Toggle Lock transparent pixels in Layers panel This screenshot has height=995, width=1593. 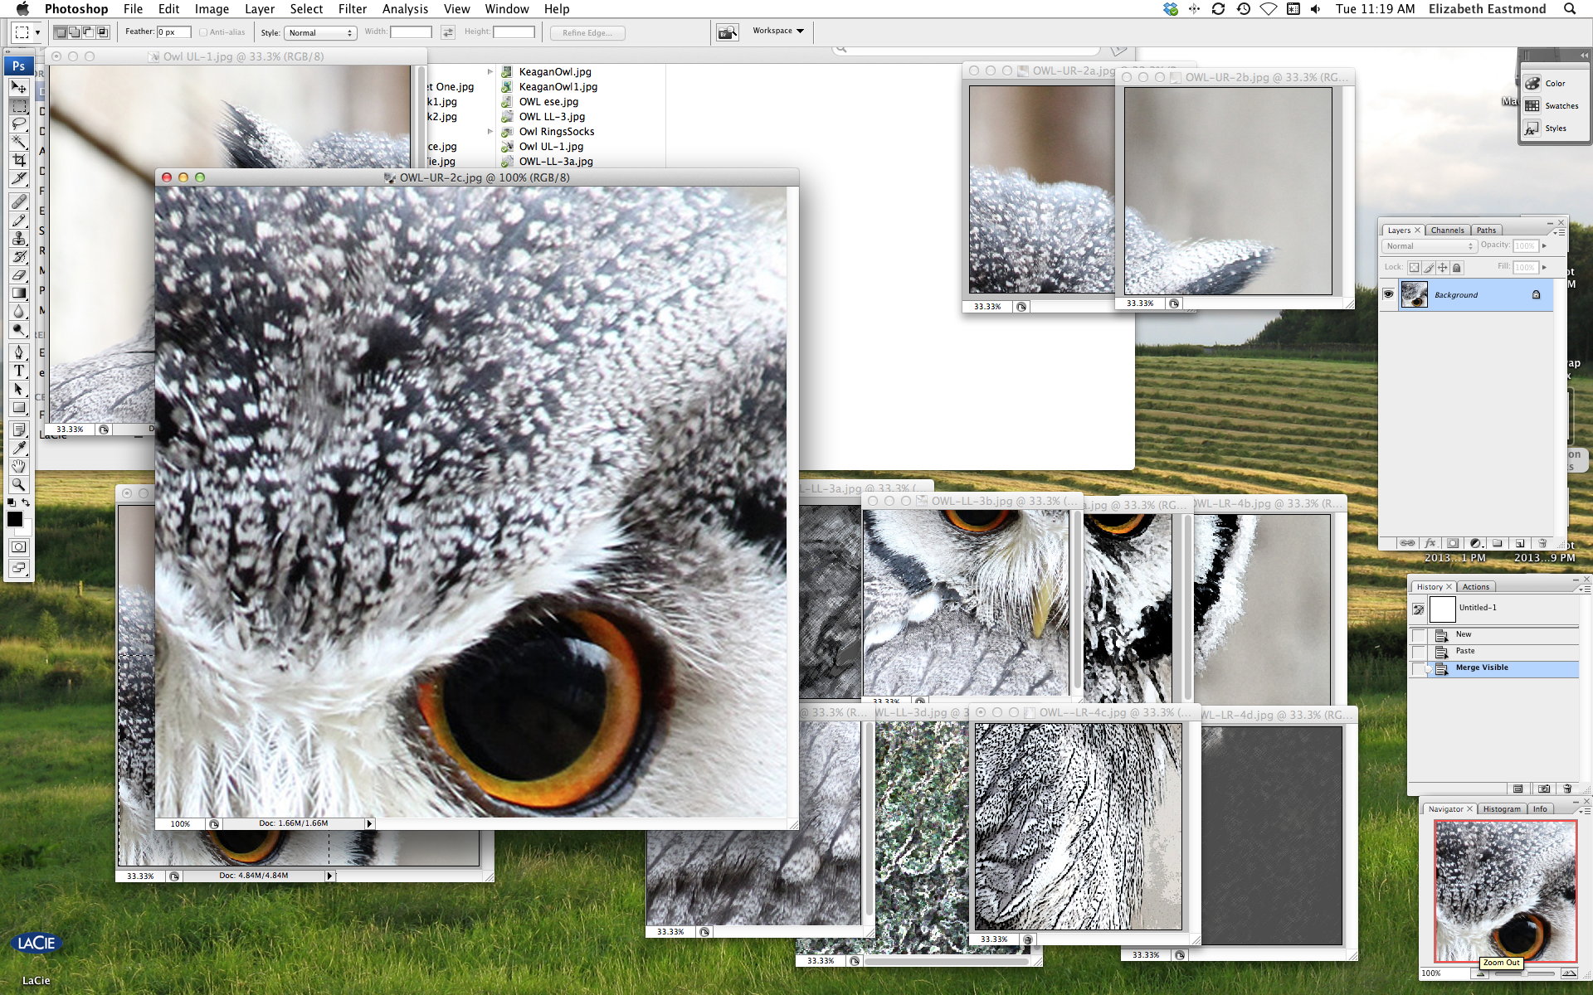1414,267
